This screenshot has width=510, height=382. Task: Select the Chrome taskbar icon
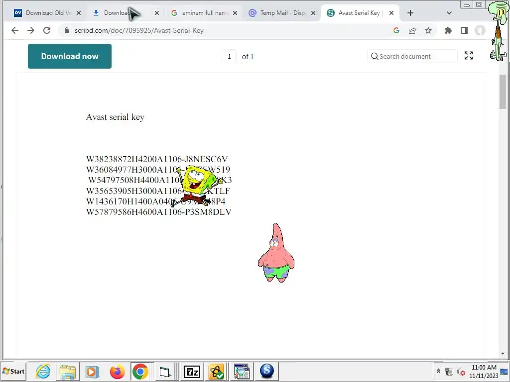(140, 371)
